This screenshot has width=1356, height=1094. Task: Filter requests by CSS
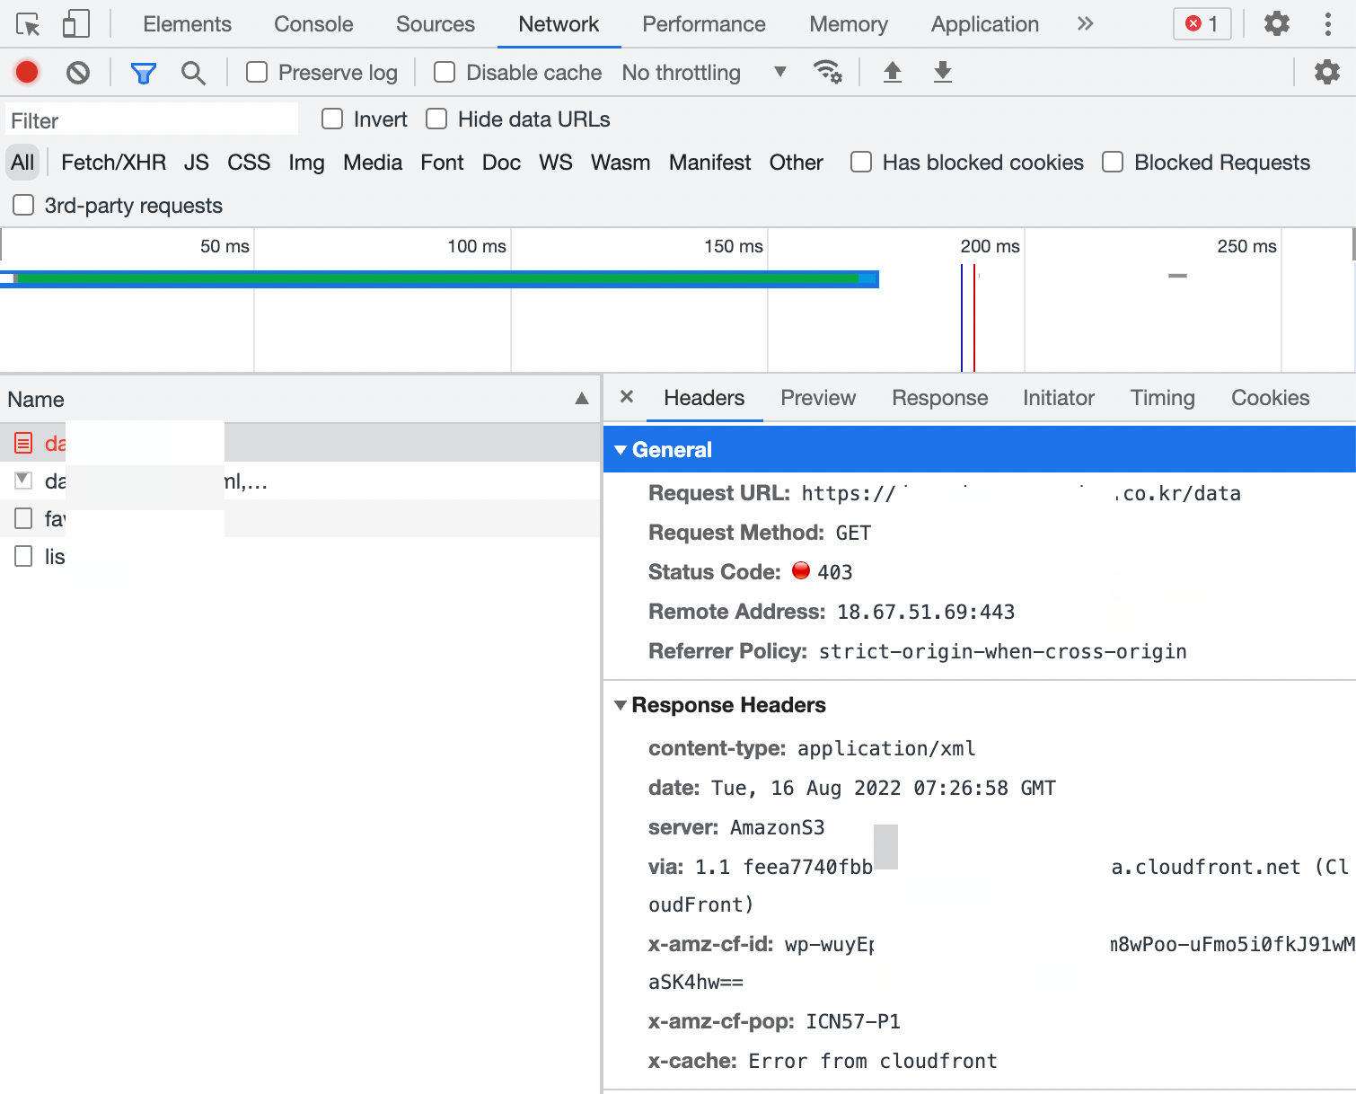249,163
